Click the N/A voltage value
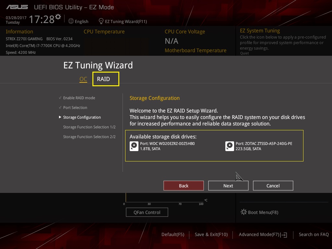The height and width of the screenshot is (249, 332). pyautogui.click(x=171, y=41)
